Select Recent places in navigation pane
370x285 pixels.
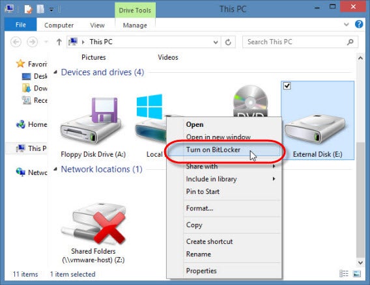[35, 100]
